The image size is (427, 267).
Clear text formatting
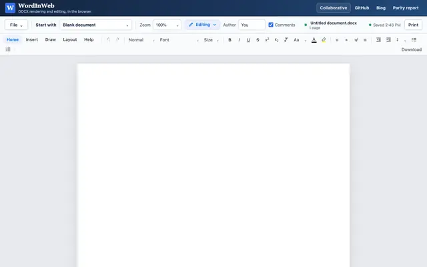286,40
